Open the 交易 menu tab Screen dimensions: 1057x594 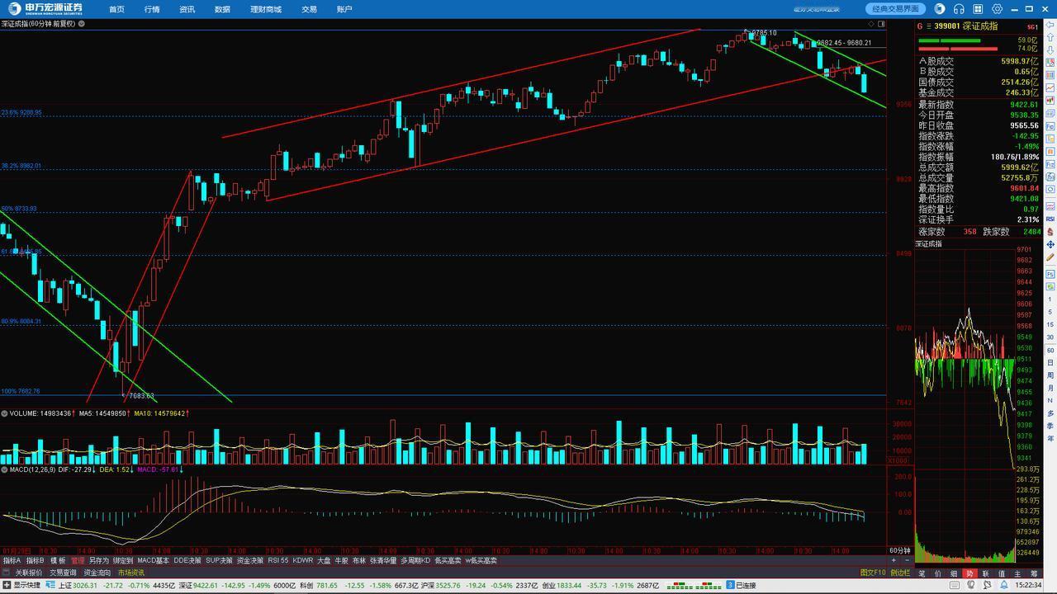click(x=309, y=9)
